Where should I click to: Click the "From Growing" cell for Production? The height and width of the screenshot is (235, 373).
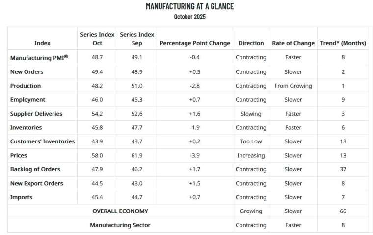pos(293,86)
